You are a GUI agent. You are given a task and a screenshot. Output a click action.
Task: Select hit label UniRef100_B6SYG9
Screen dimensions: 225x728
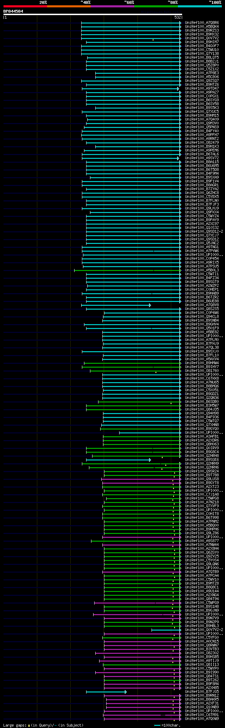tap(202, 100)
